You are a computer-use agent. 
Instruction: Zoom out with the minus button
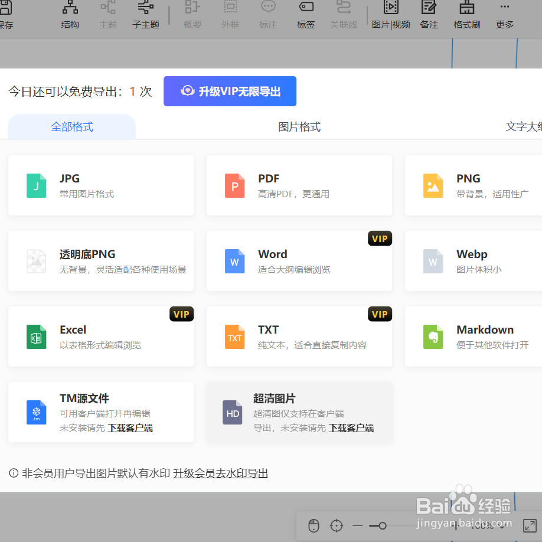[358, 525]
